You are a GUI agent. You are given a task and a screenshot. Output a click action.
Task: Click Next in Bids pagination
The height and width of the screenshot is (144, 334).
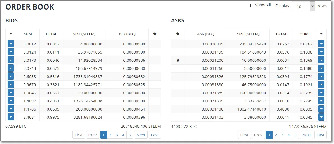point(141,135)
